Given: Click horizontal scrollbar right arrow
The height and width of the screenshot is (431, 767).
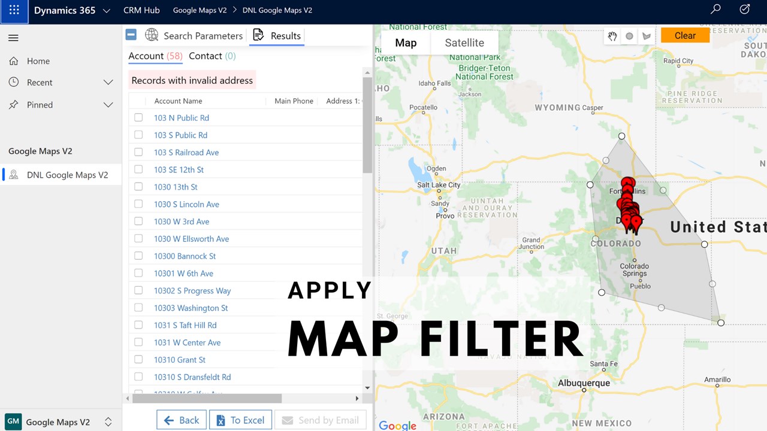Looking at the screenshot, I should pos(357,398).
